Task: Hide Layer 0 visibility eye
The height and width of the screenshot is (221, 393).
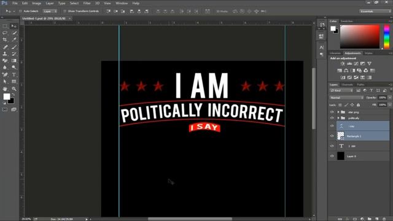Action: pos(332,156)
